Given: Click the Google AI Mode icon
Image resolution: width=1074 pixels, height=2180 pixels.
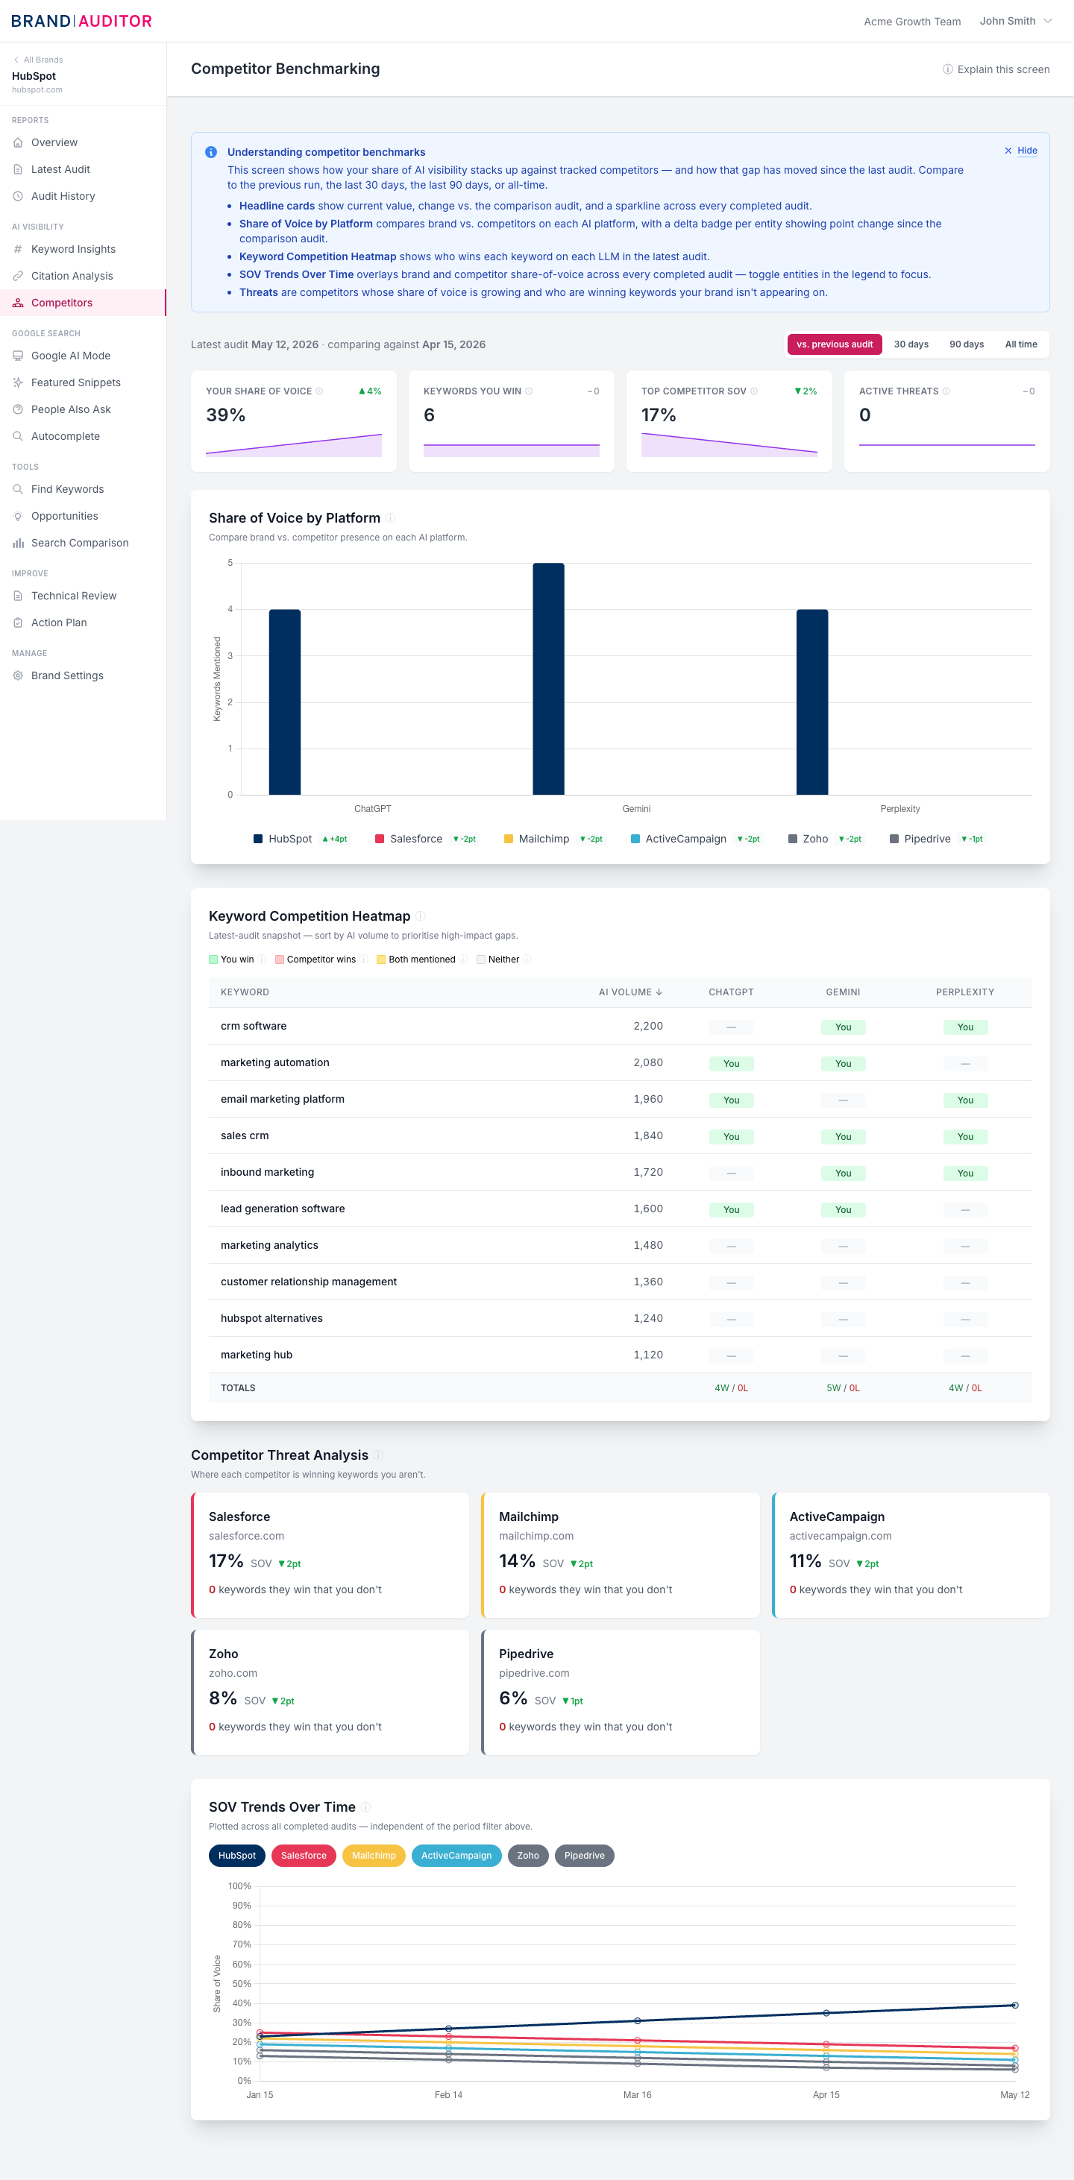Looking at the screenshot, I should point(18,356).
